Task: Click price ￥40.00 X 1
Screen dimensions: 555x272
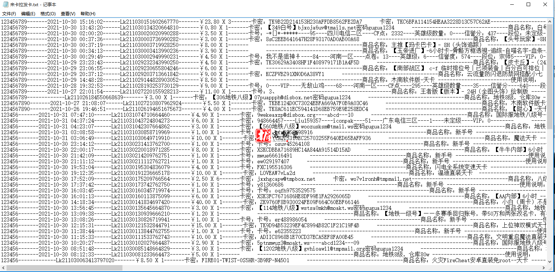Action: tap(206, 202)
